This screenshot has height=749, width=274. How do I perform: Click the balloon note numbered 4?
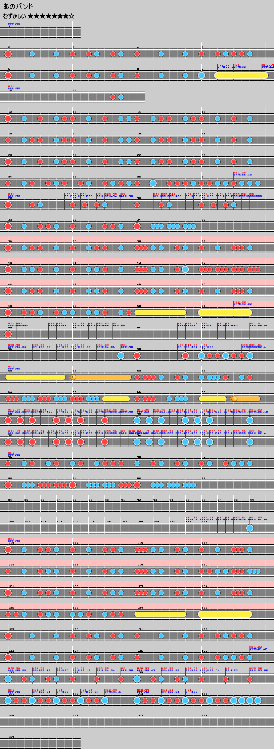tap(234, 399)
